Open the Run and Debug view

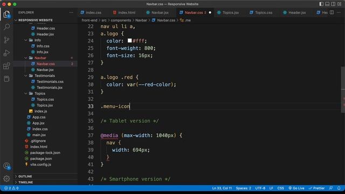click(6, 53)
